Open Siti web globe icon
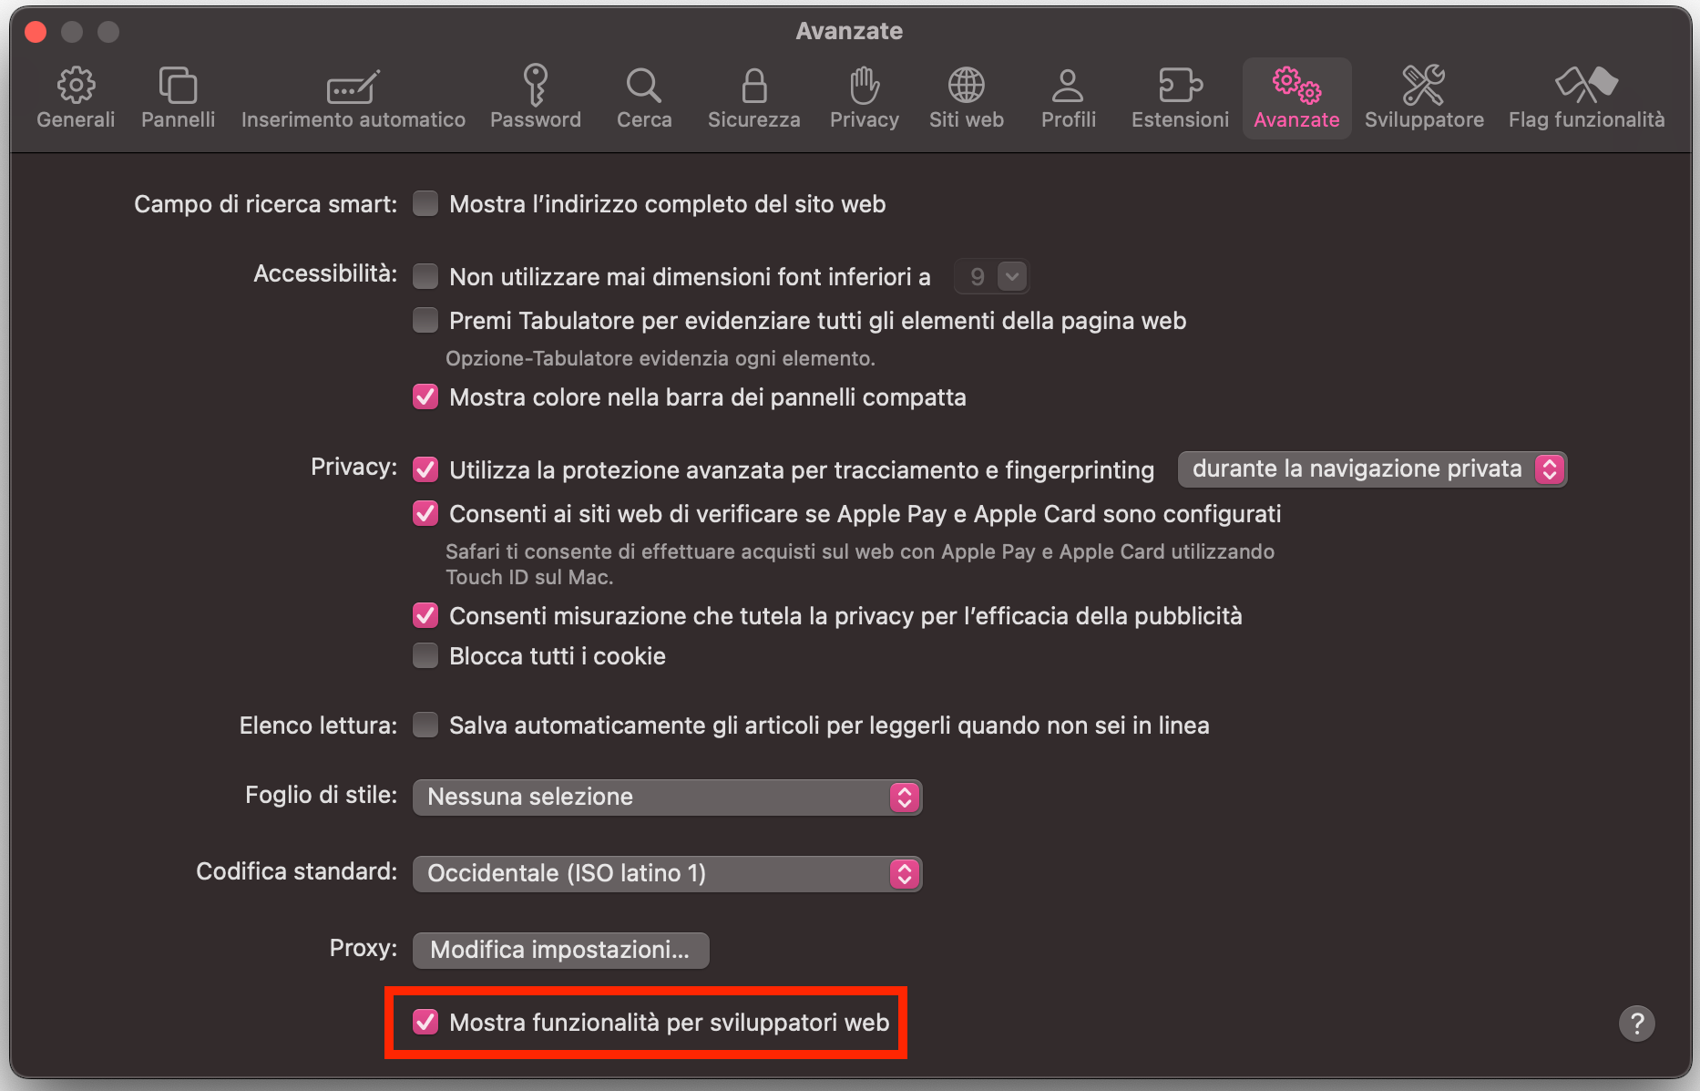 click(966, 96)
